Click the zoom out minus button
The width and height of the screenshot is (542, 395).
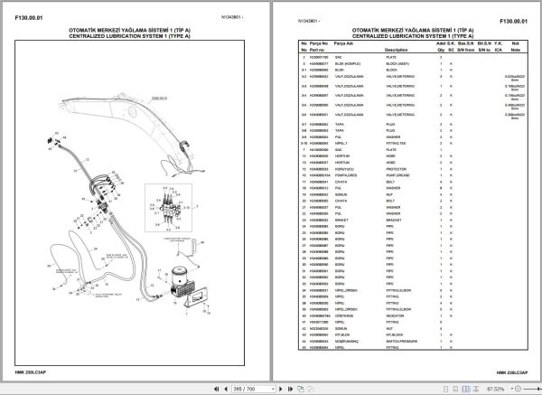(x=518, y=389)
